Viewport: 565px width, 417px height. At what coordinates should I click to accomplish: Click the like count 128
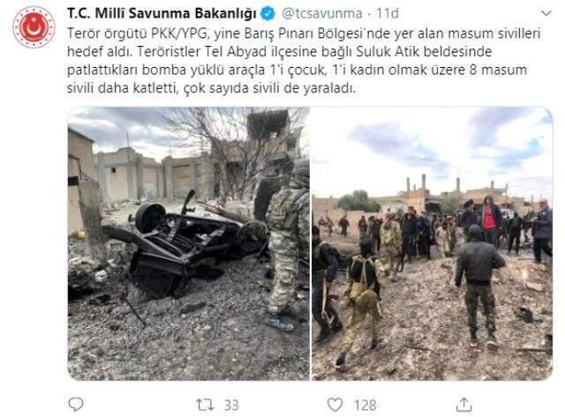(365, 406)
